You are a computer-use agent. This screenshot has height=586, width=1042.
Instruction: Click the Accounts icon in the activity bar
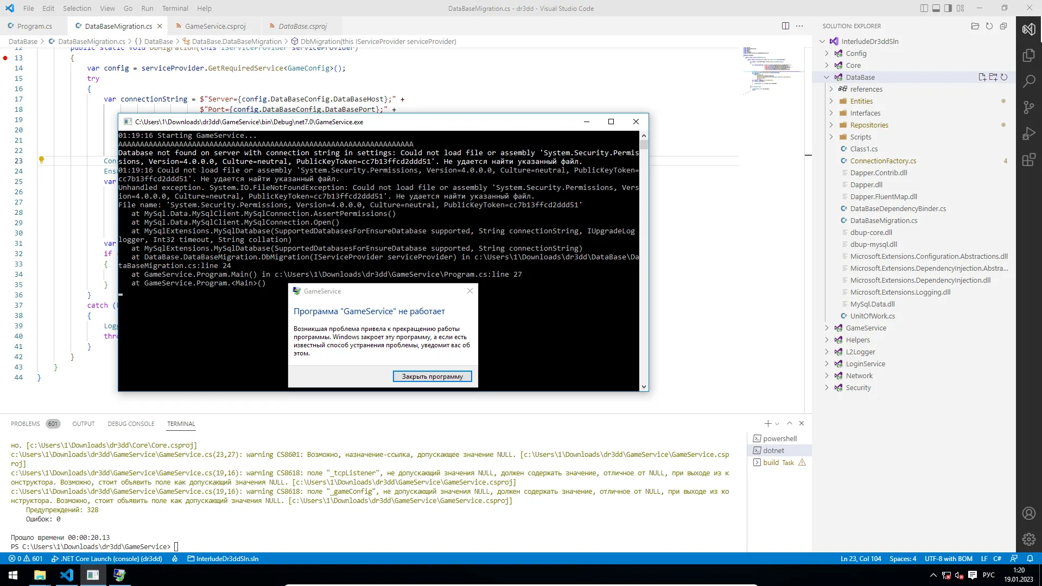tap(1028, 513)
